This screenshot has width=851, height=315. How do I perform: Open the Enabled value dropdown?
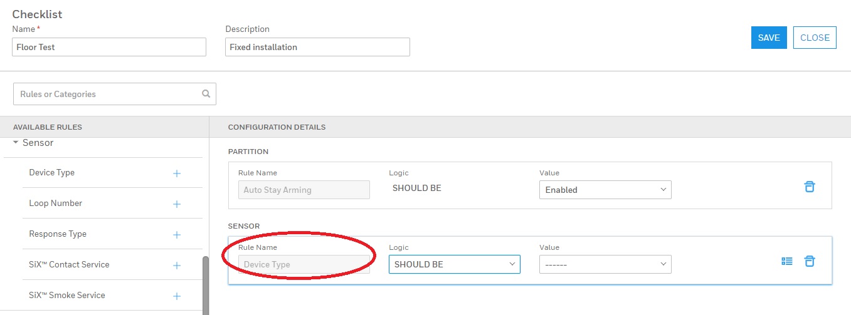[x=605, y=190]
